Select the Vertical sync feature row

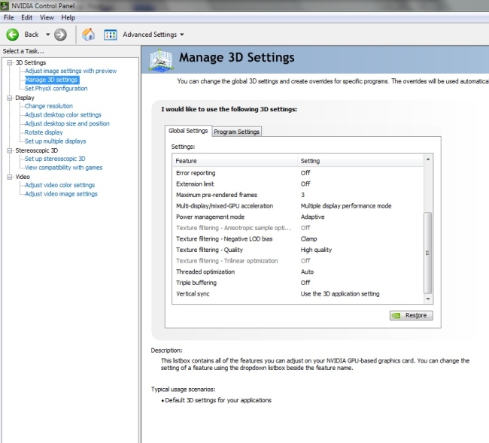[193, 294]
